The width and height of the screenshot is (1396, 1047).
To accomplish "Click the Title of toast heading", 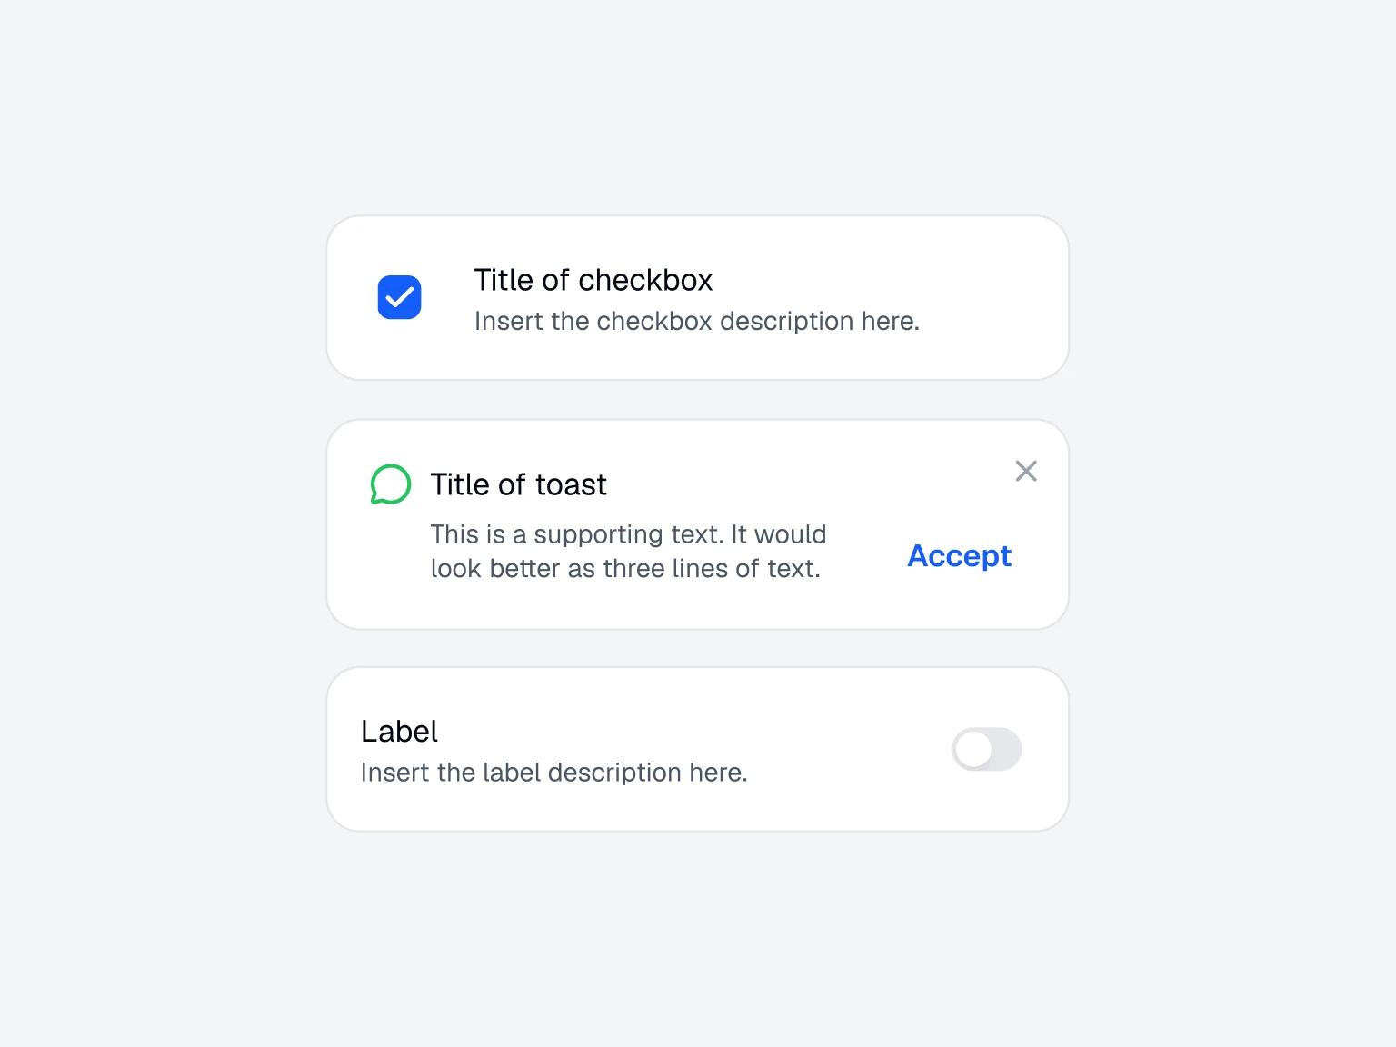I will [x=519, y=484].
